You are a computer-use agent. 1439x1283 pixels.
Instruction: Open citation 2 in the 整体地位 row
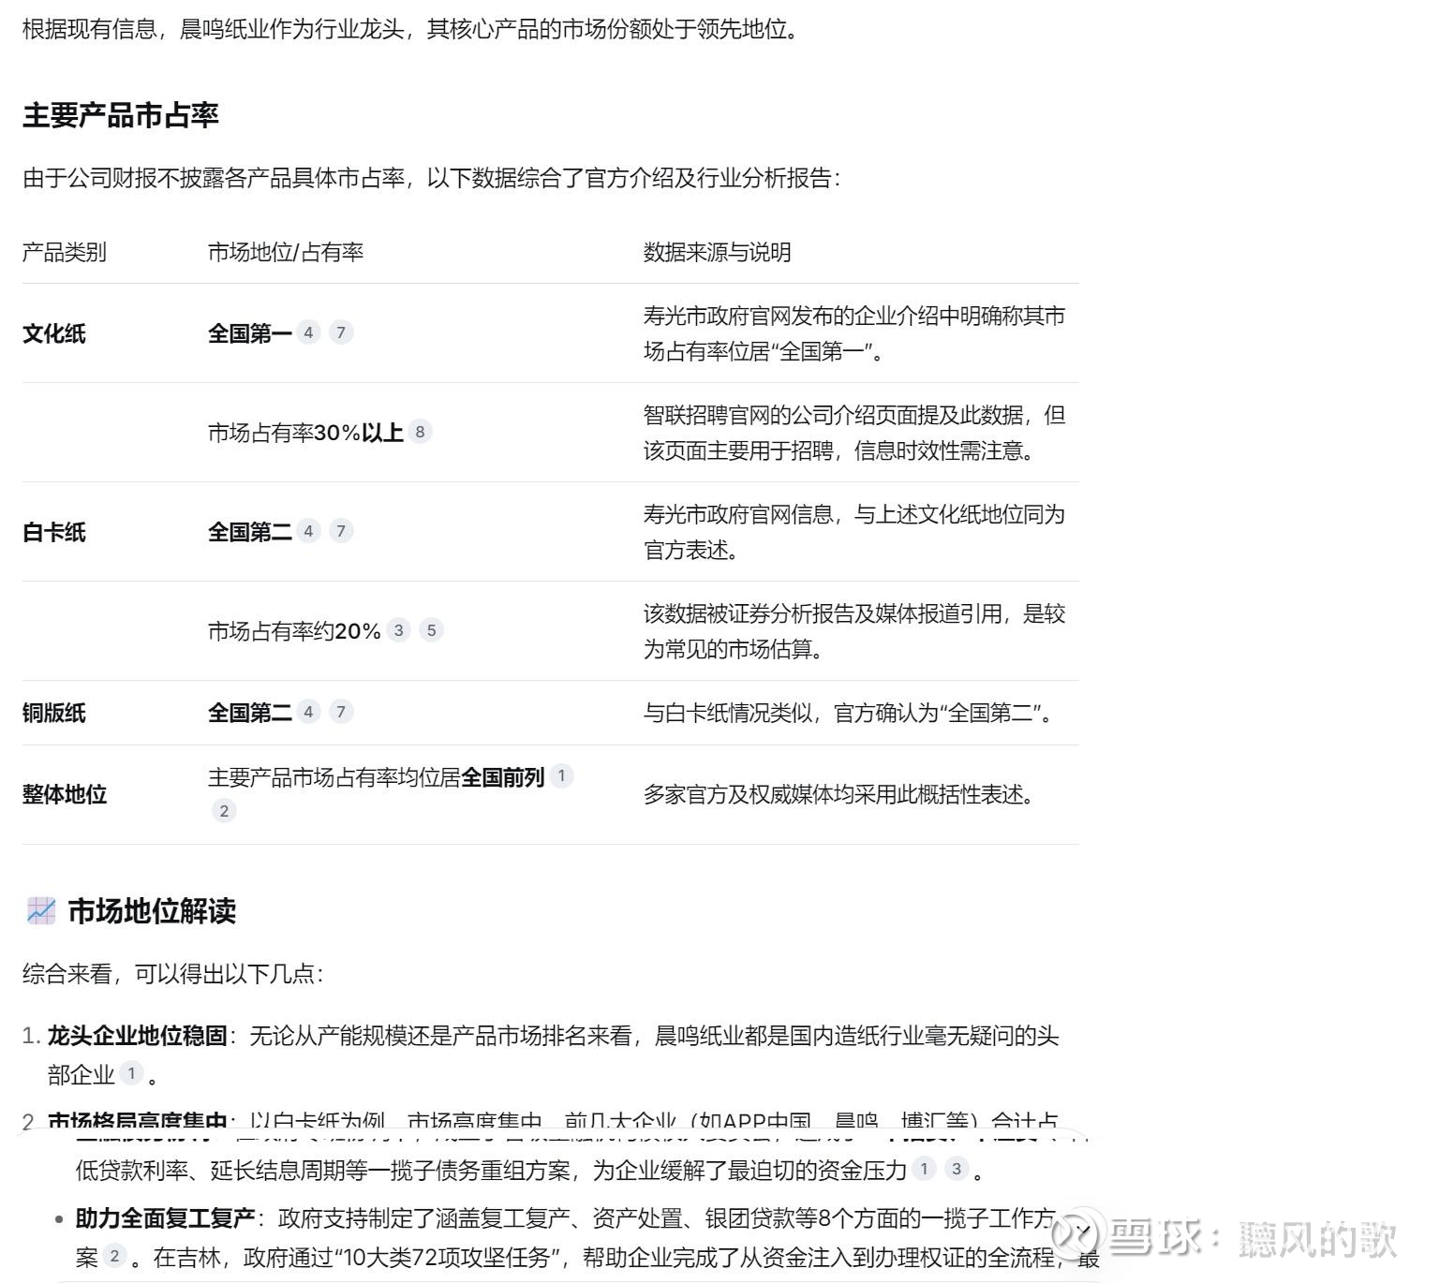point(223,811)
